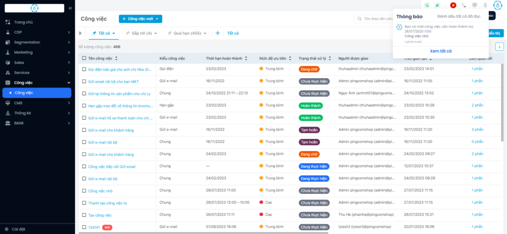
Task: Click the grey phone call icon
Action: pyautogui.click(x=463, y=5)
